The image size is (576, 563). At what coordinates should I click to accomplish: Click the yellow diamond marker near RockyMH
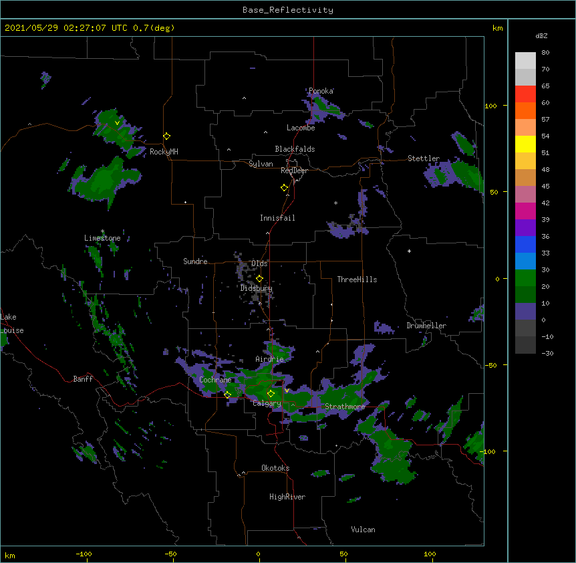(166, 136)
